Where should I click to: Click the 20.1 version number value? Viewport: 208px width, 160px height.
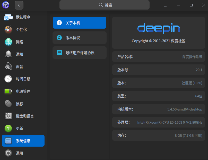(199, 70)
